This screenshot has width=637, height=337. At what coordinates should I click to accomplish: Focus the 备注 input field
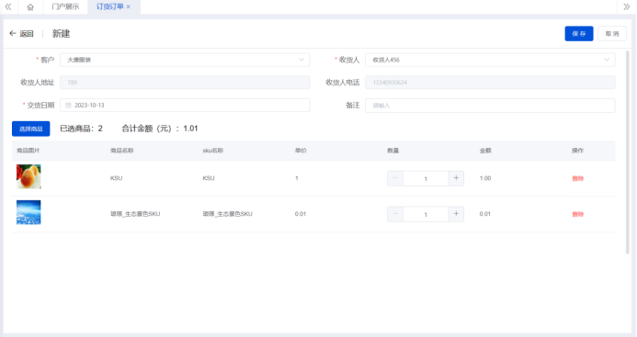490,106
